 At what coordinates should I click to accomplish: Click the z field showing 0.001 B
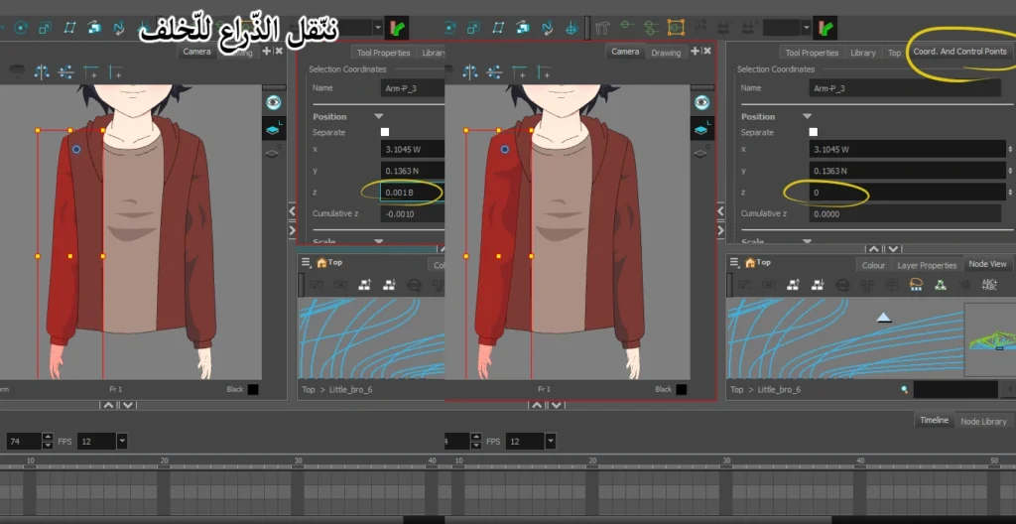coord(412,193)
